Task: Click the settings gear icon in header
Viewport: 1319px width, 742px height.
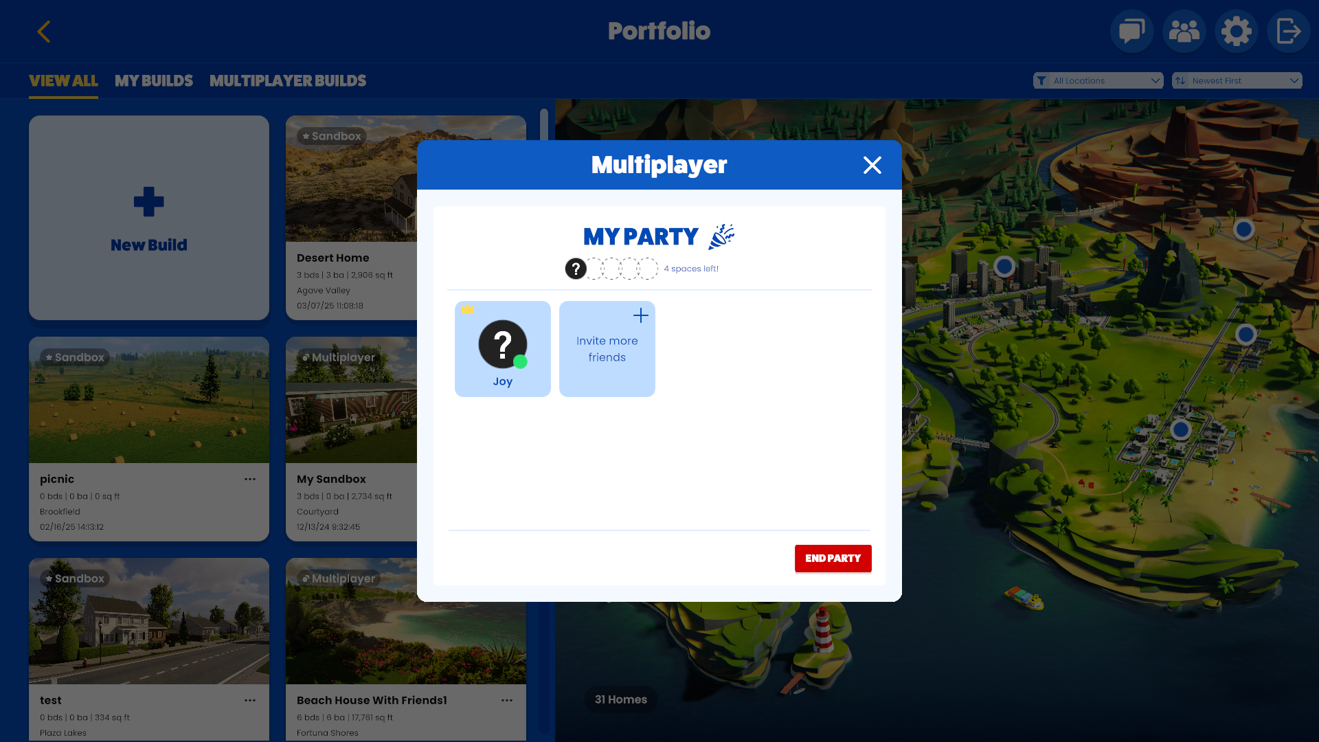Action: [1237, 31]
